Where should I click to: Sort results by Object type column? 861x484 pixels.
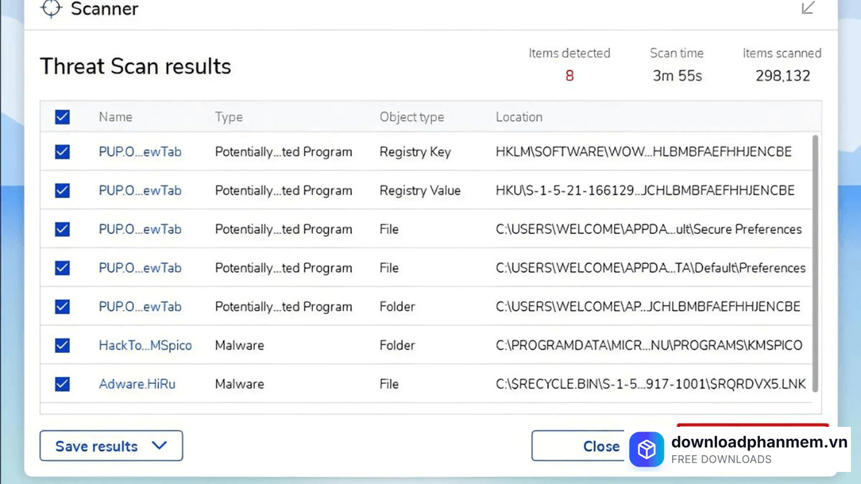pos(412,117)
